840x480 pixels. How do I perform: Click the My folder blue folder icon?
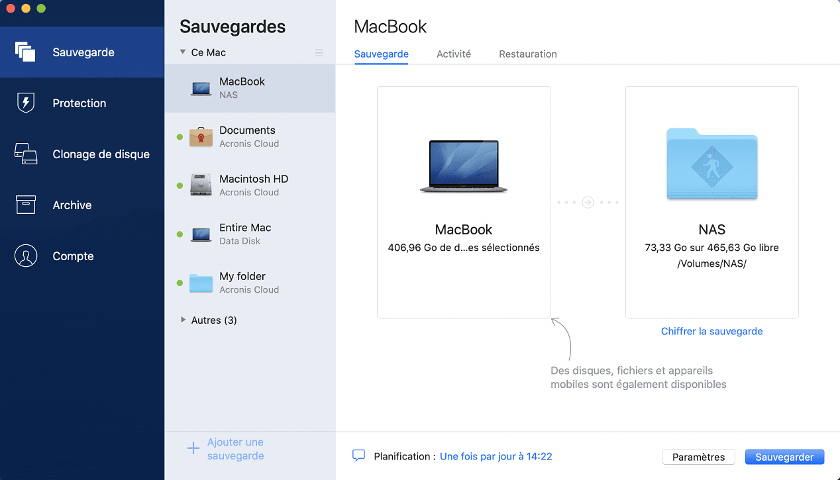201,283
